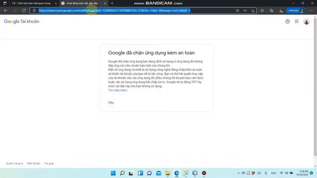Open the Edge settings and more menu
317x178 pixels.
tap(311, 10)
